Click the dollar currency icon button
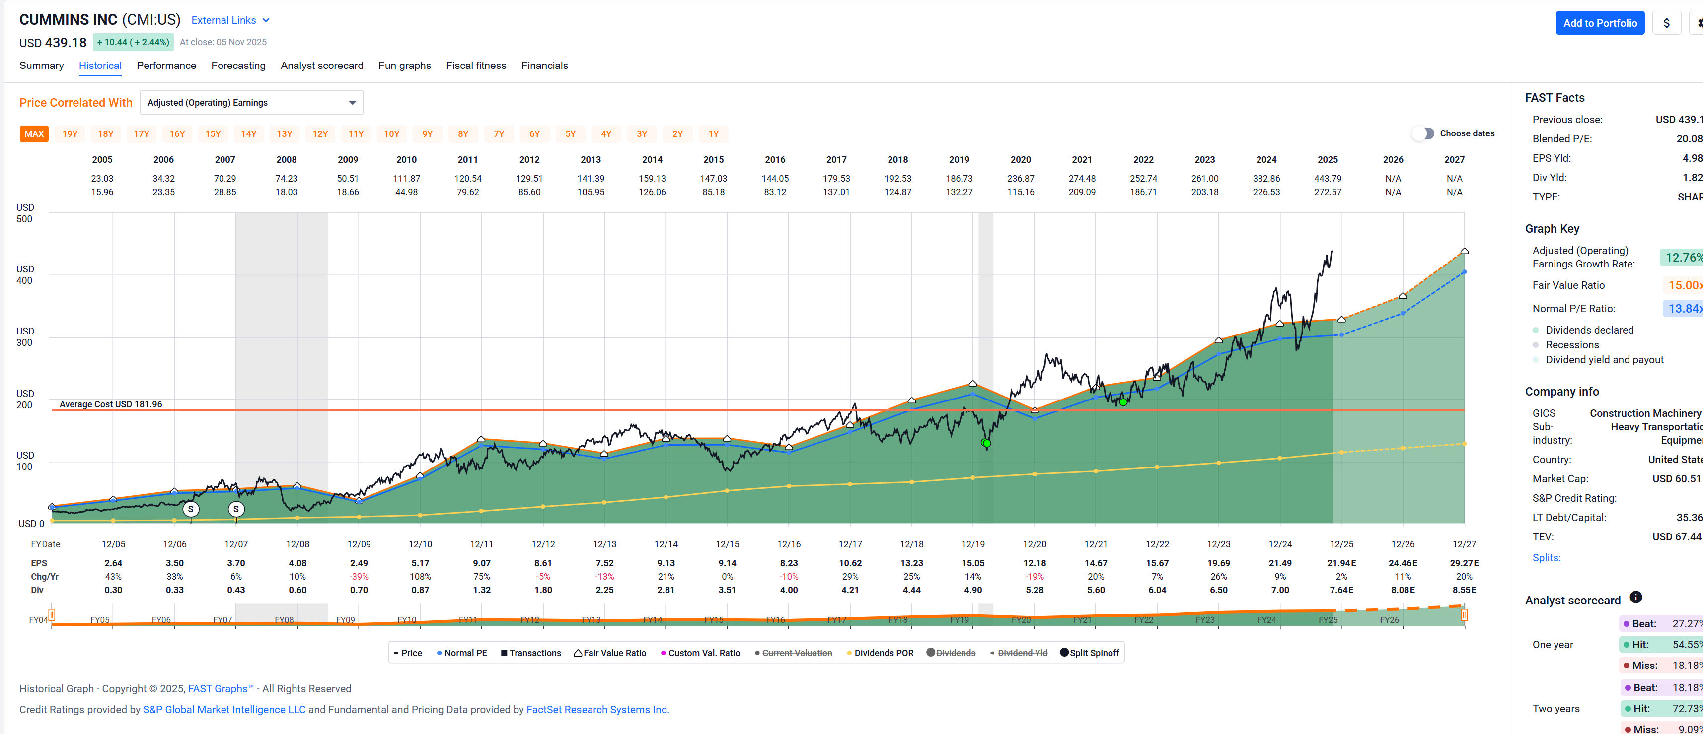Image resolution: width=1703 pixels, height=734 pixels. pyautogui.click(x=1666, y=23)
